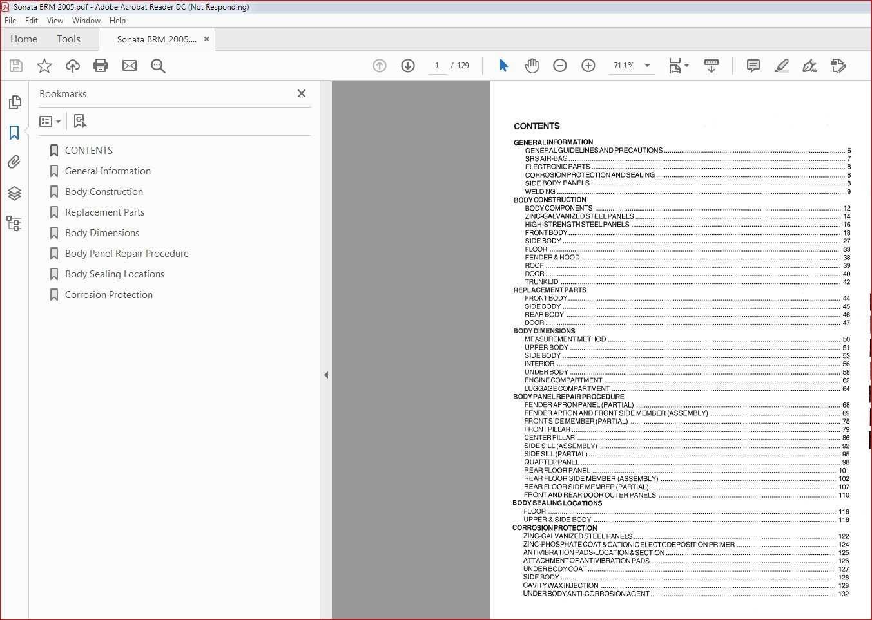The image size is (872, 620).
Task: Open the attachments paperclip panel
Action: coord(14,162)
